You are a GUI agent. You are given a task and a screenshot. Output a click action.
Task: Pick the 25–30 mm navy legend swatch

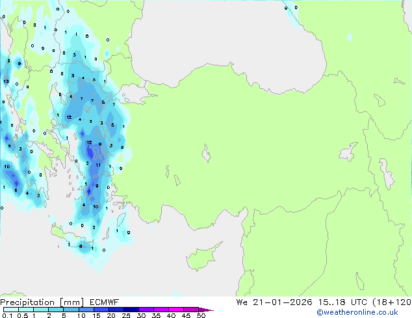coord(131,310)
